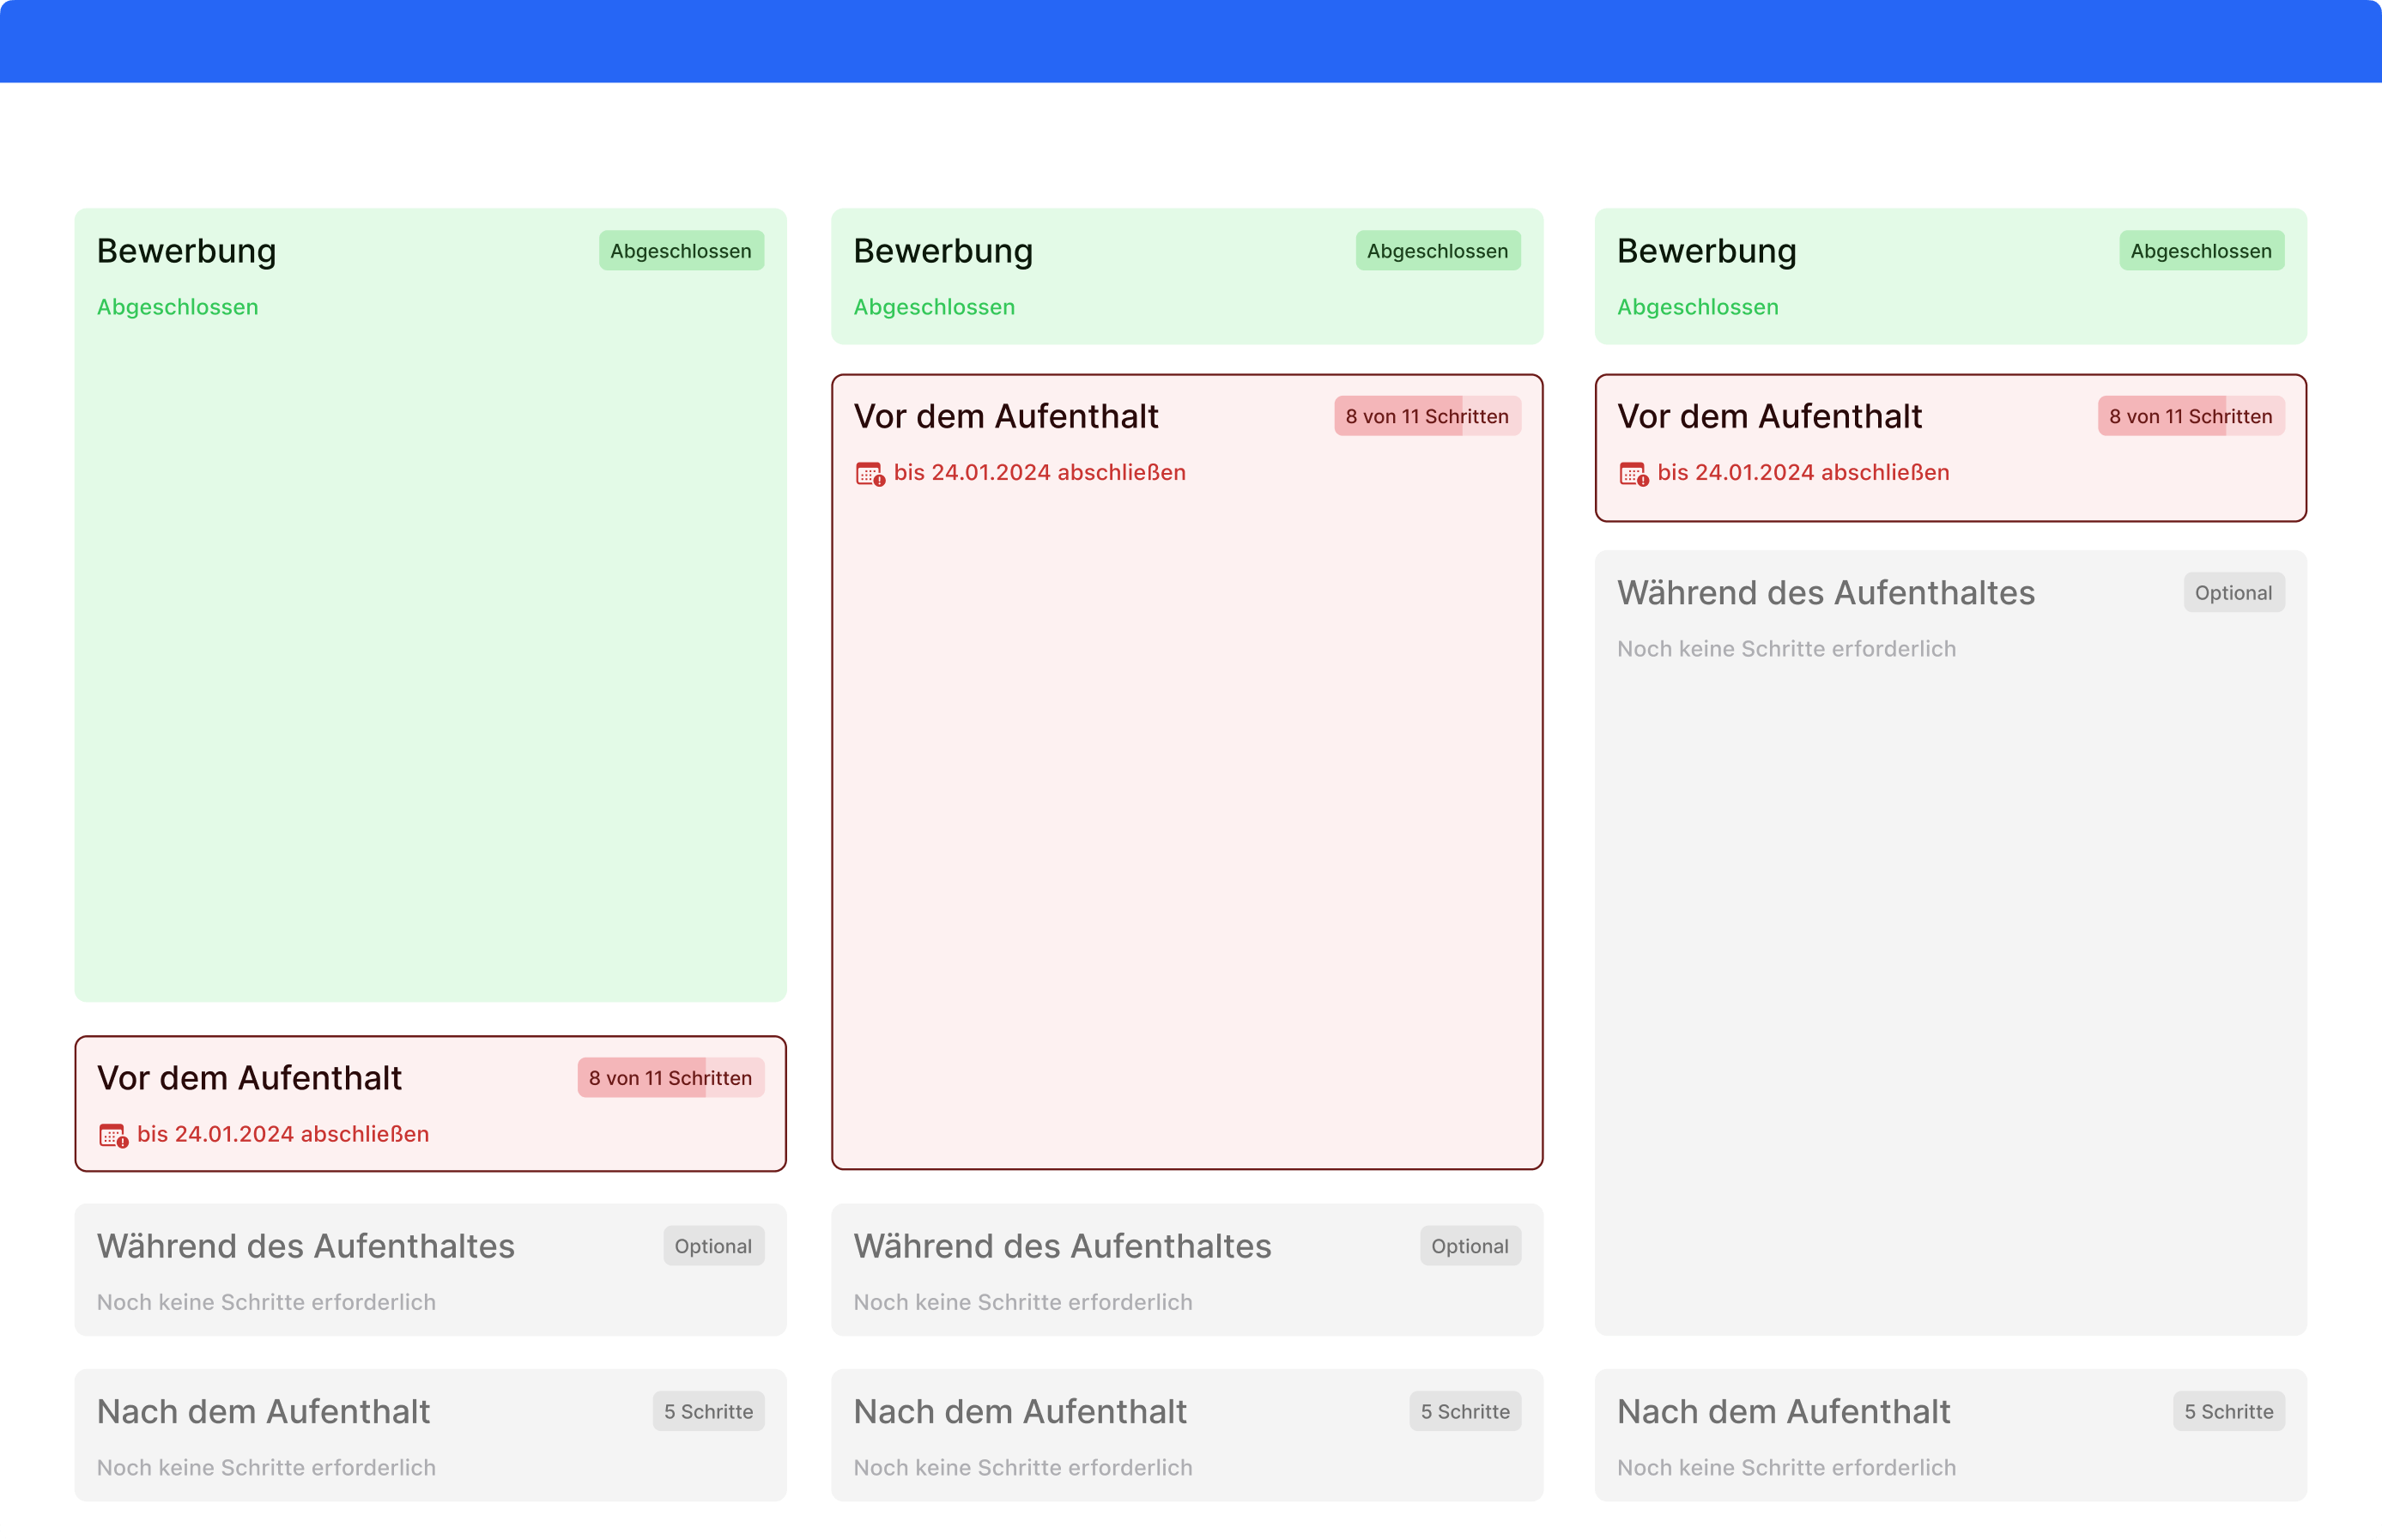This screenshot has height=1540, width=2382.
Task: Expand Während des Aufenthaltes heading in the tall gray card
Action: coord(1825,593)
